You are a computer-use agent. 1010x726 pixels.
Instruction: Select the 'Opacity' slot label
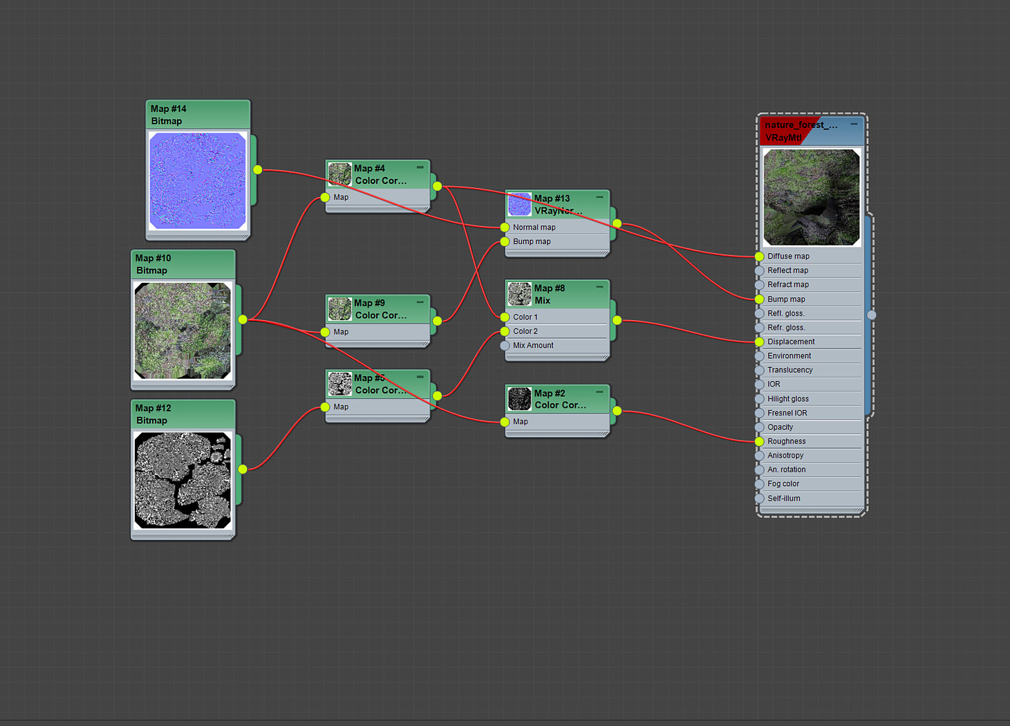click(x=780, y=427)
